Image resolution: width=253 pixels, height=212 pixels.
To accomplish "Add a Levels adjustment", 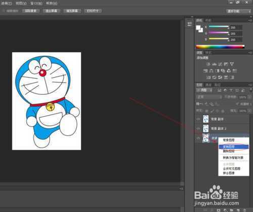I will [214, 64].
